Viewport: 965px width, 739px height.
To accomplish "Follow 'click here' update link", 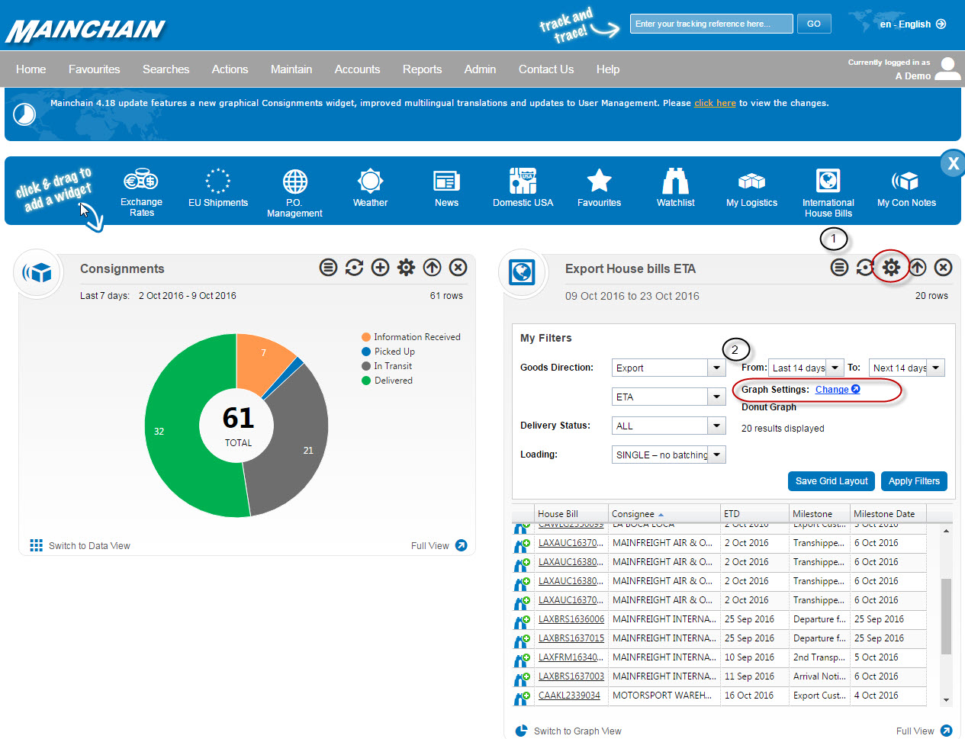I will click(x=715, y=103).
